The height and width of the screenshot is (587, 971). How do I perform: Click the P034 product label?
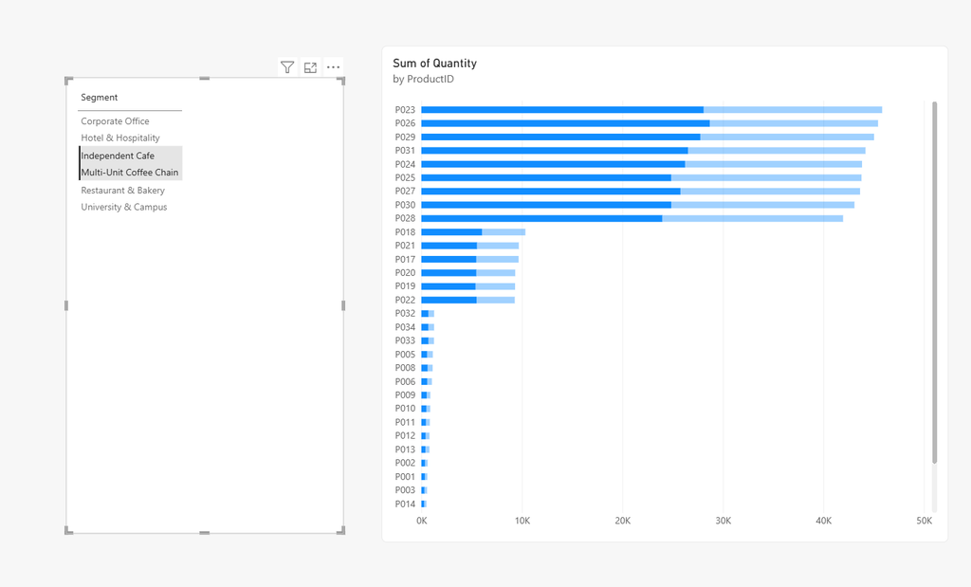[405, 327]
